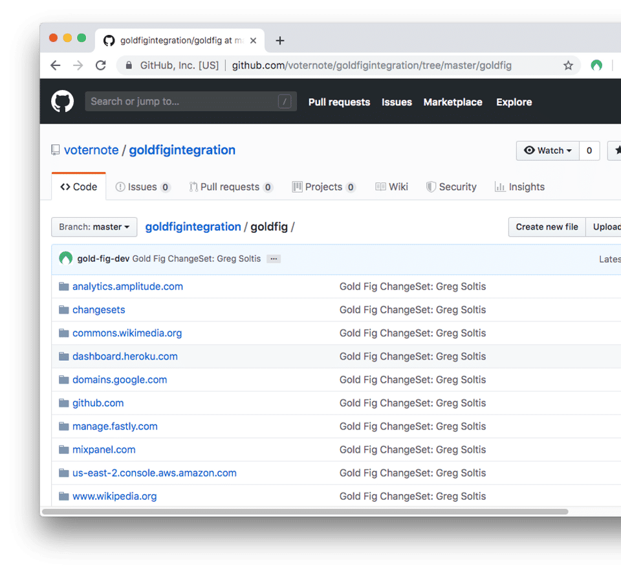Viewport: 621px width, 573px height.
Task: Open the dashboard.heroku.com folder
Action: point(125,356)
